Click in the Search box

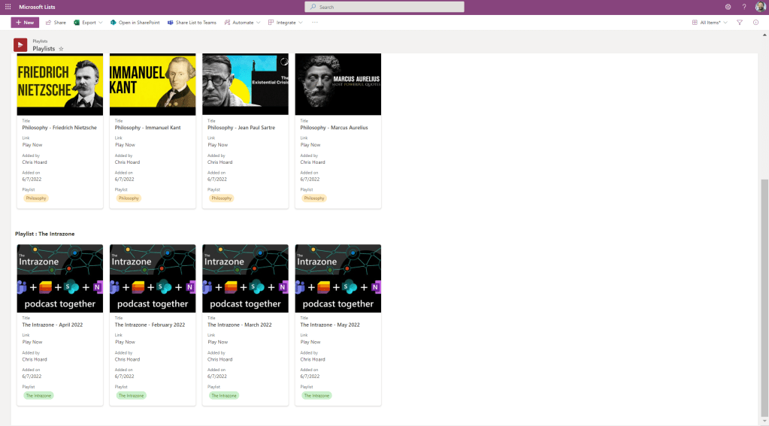(x=383, y=7)
